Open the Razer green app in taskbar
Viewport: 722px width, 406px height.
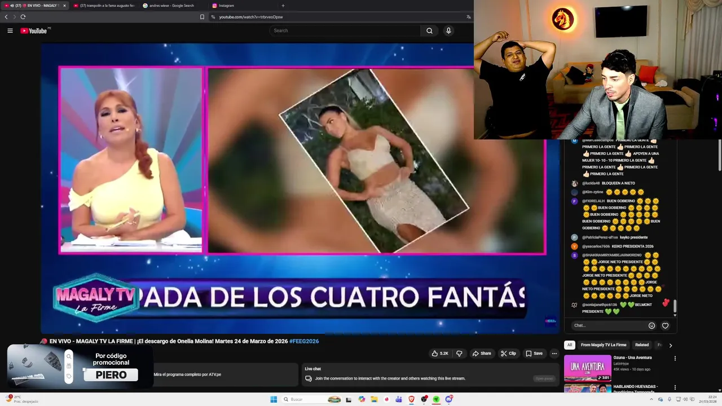(436, 399)
